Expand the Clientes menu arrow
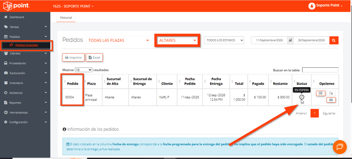Viewport: 352px width, 159px height. coord(46,53)
